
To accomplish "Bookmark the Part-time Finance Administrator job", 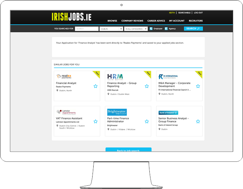I will tap(147, 121).
